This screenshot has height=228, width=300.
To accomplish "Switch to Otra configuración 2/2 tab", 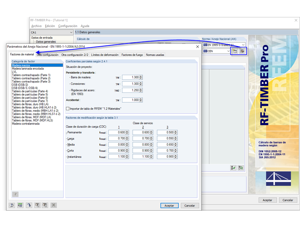I will [x=75, y=55].
